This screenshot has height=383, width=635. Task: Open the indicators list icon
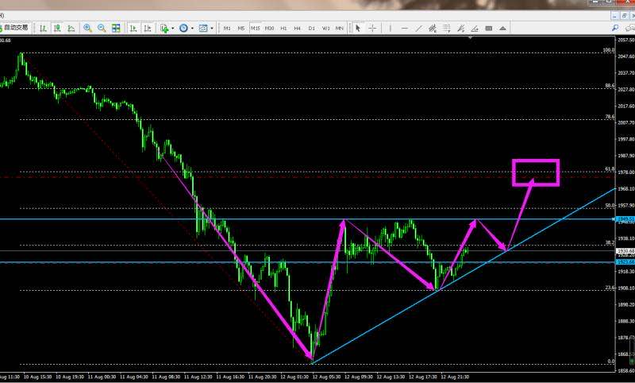(164, 28)
